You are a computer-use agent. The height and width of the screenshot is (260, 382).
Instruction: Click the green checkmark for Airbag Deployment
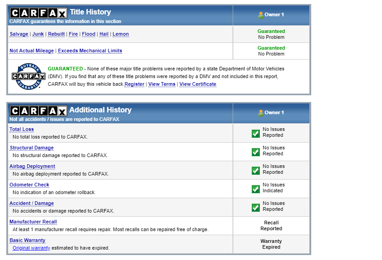point(256,171)
